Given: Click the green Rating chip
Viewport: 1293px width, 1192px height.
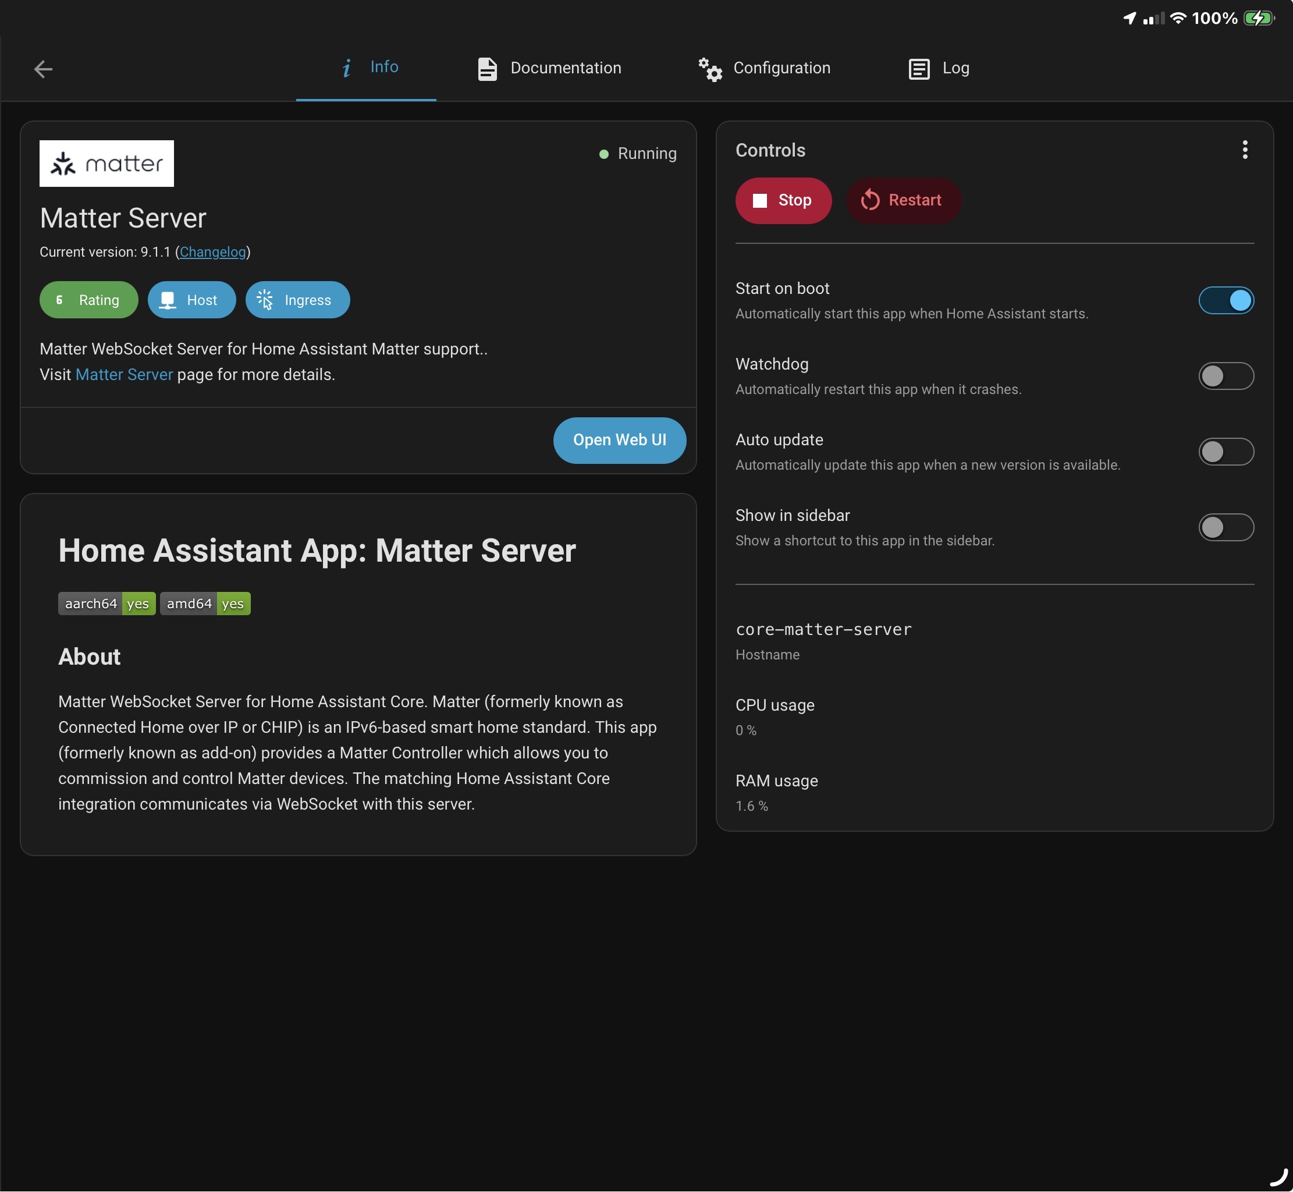Looking at the screenshot, I should 89,300.
